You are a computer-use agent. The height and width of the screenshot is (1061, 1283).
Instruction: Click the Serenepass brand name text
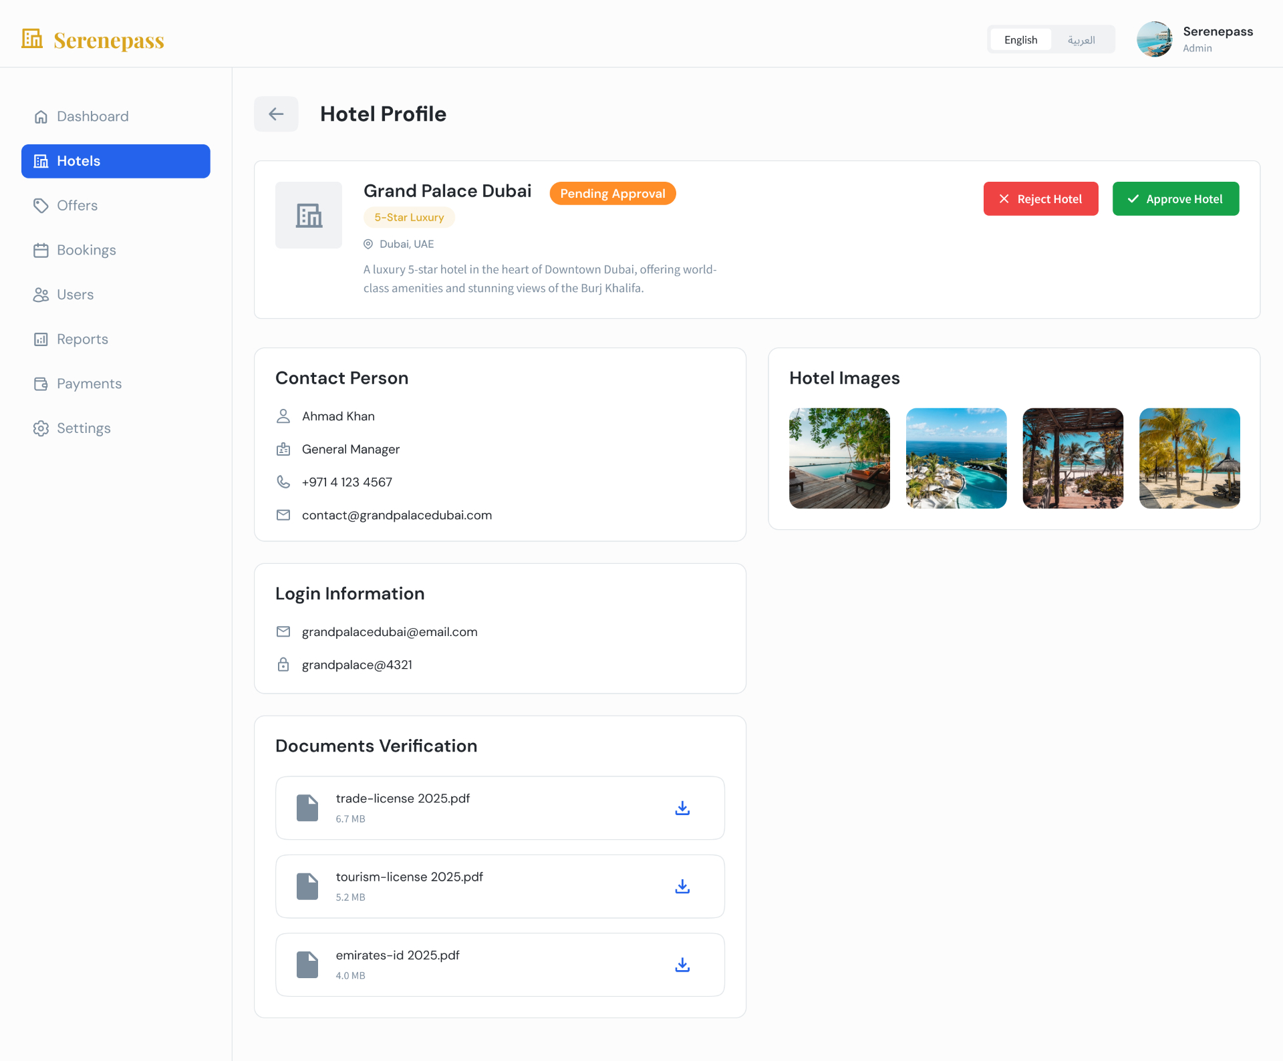tap(109, 40)
